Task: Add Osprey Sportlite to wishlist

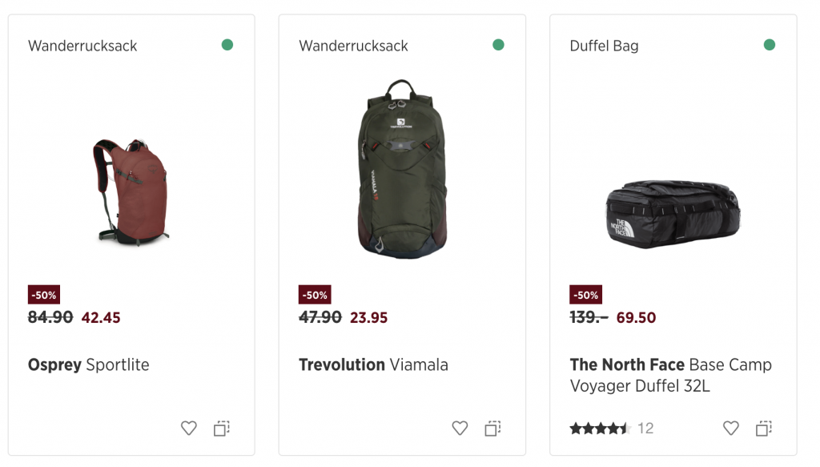Action: [189, 429]
